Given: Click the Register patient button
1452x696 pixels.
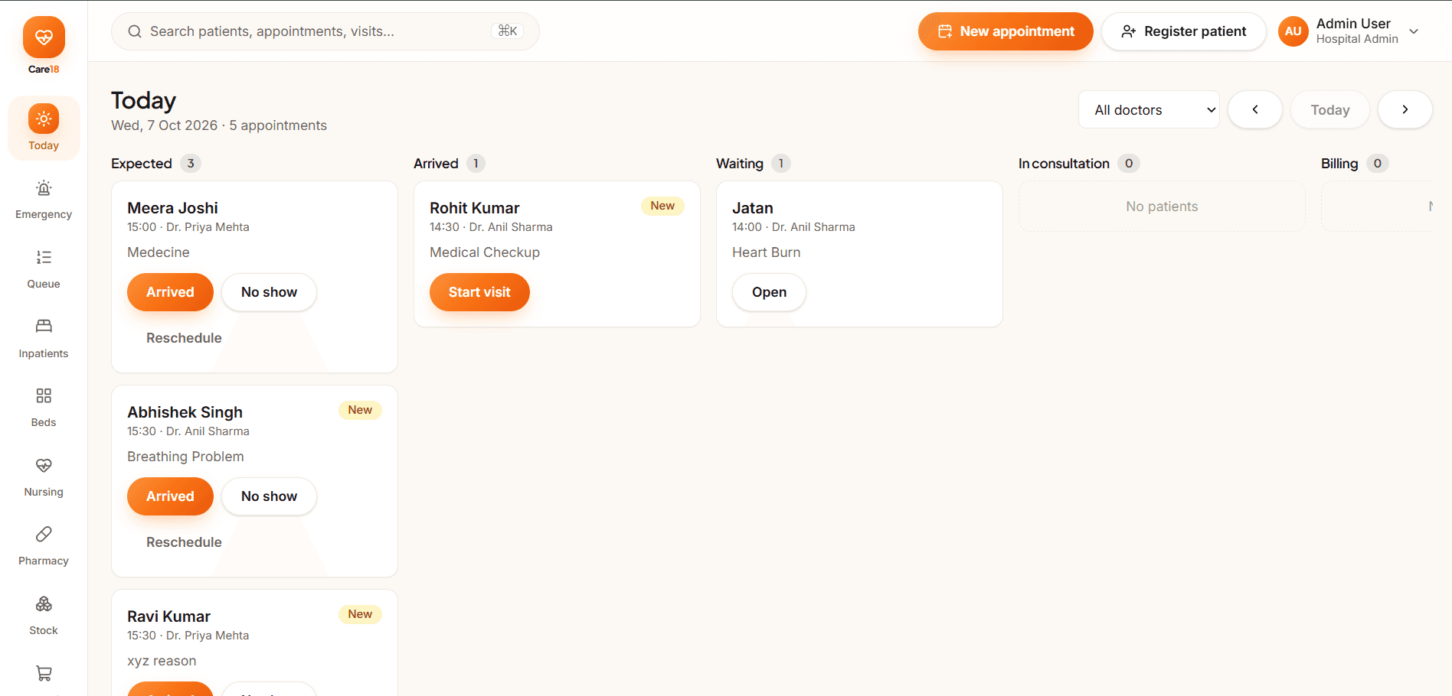Looking at the screenshot, I should click(1183, 31).
